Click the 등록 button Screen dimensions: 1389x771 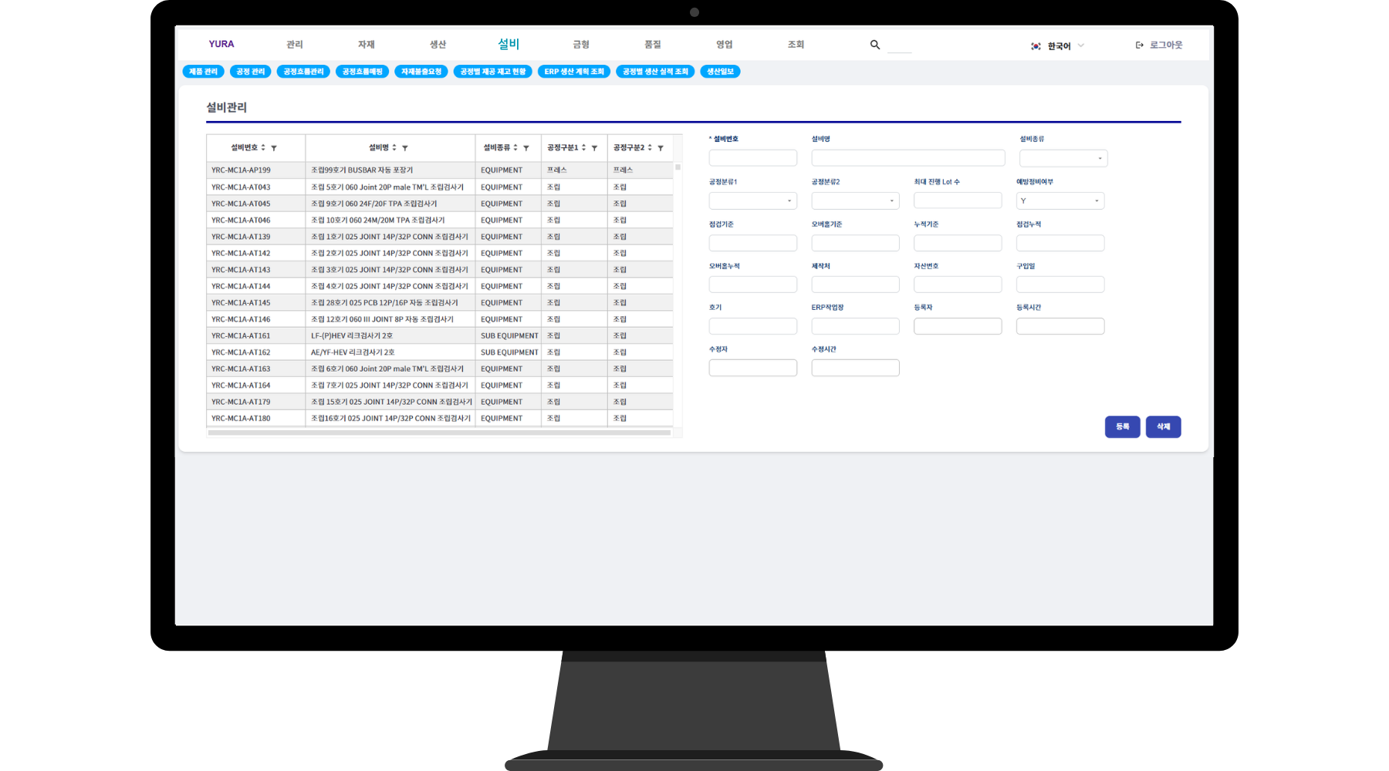point(1122,426)
